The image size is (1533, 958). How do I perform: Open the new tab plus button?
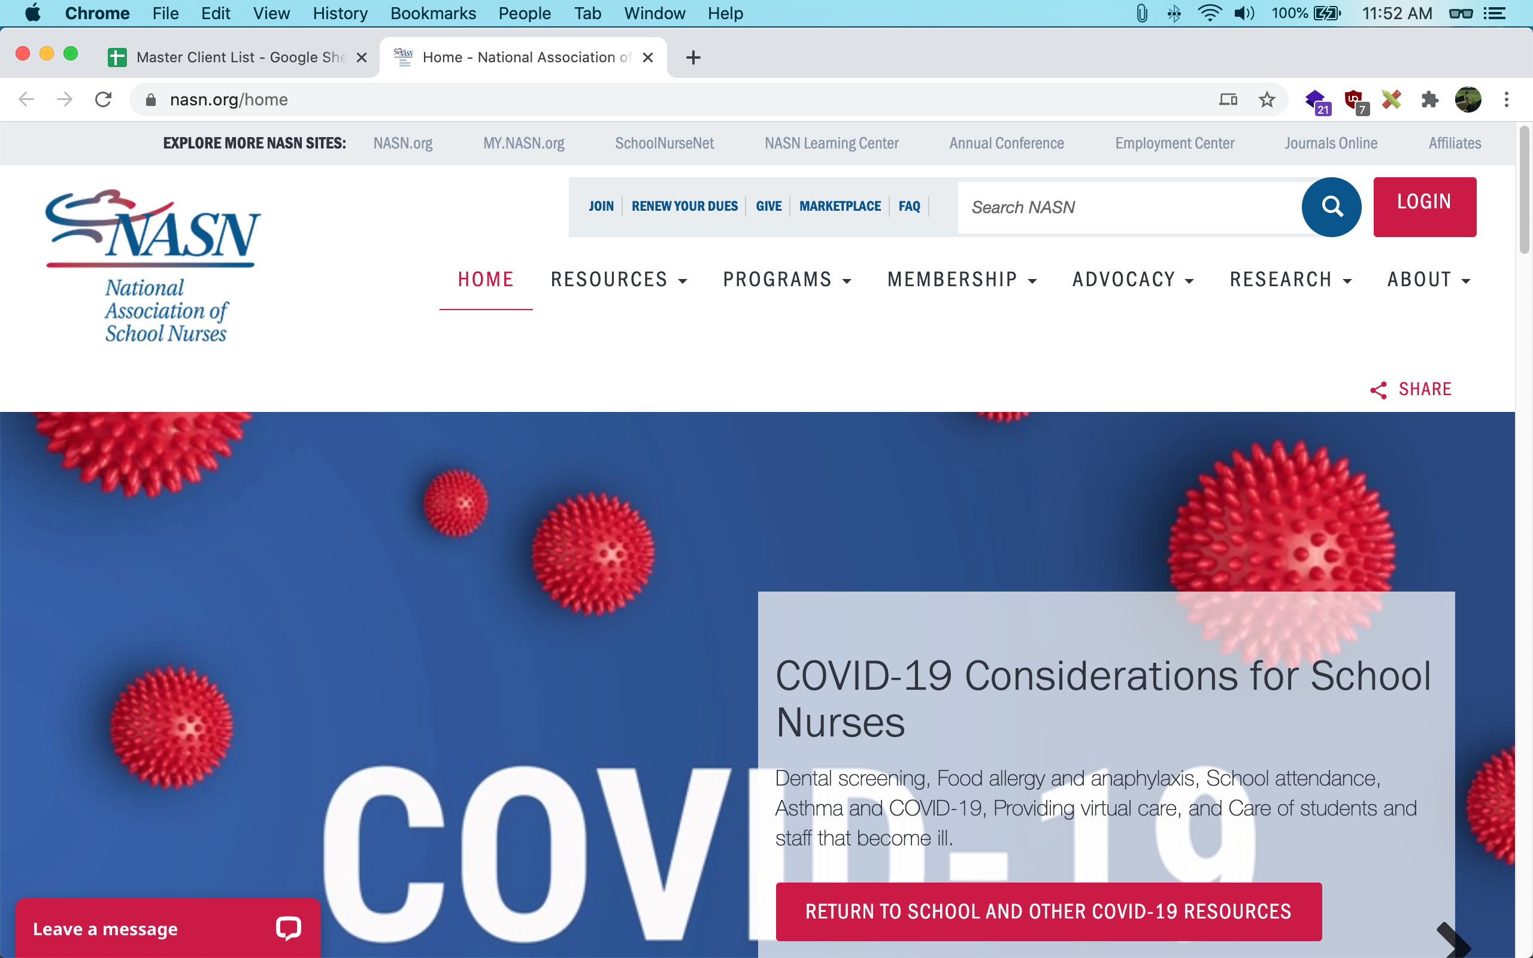693,57
